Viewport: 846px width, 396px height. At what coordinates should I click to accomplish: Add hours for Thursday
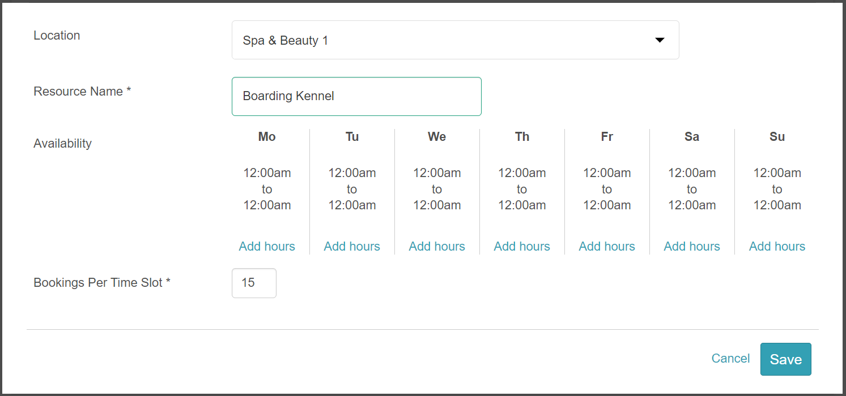click(522, 247)
